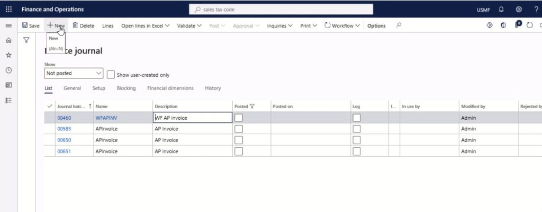Screen dimensions: 542x212
Task: Open the settings gear icon
Action: coord(519,10)
